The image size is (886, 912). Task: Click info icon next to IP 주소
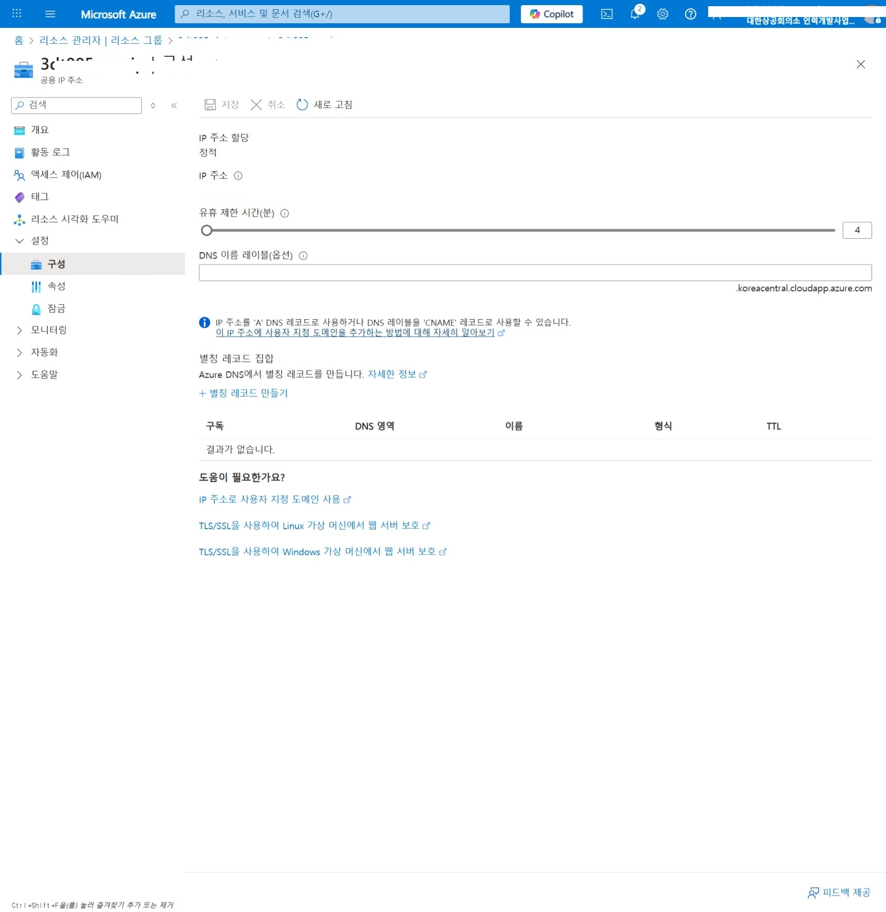(x=238, y=176)
